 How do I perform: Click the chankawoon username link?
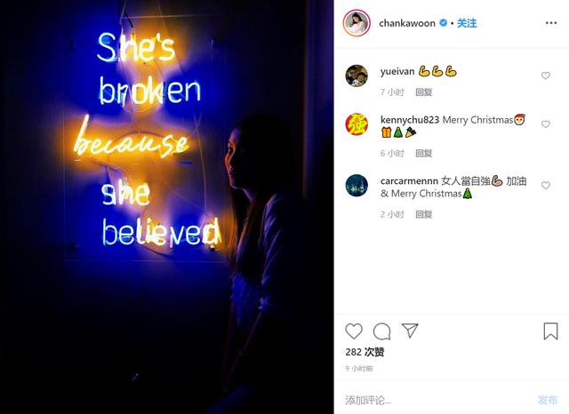[407, 24]
